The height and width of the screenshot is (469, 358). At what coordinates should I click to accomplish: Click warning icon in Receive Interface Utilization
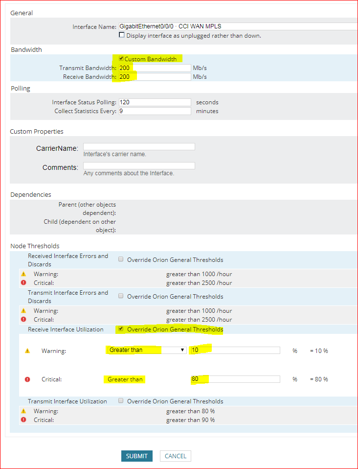click(x=27, y=351)
